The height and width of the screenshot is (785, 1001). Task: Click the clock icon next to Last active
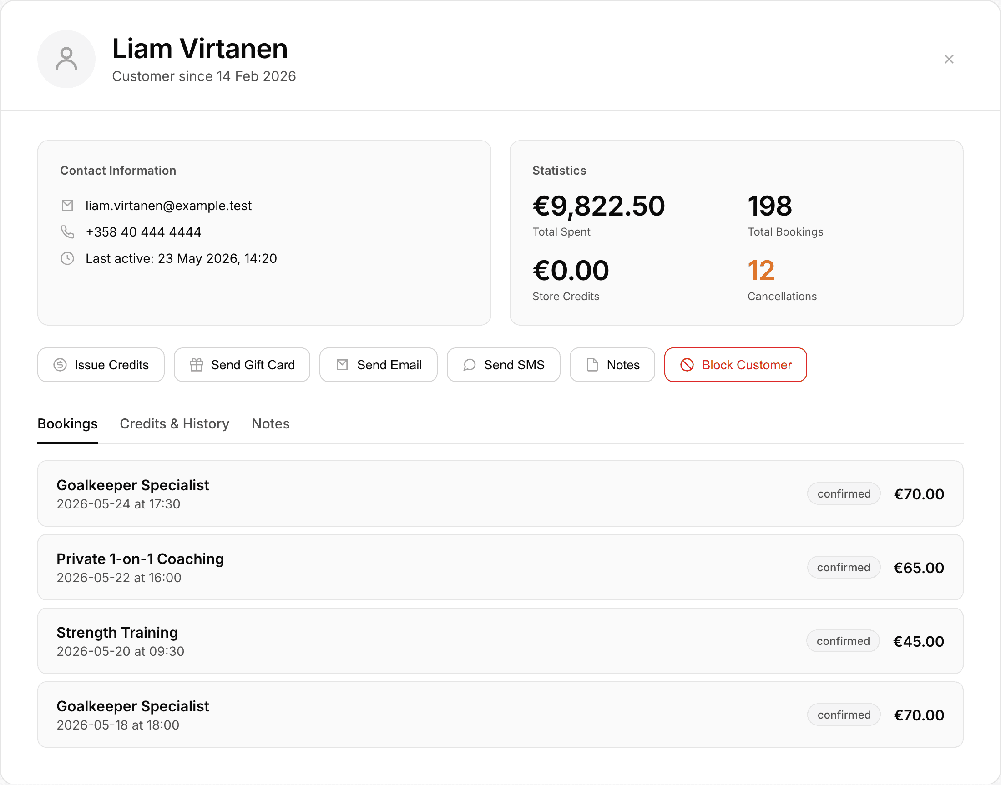(67, 258)
